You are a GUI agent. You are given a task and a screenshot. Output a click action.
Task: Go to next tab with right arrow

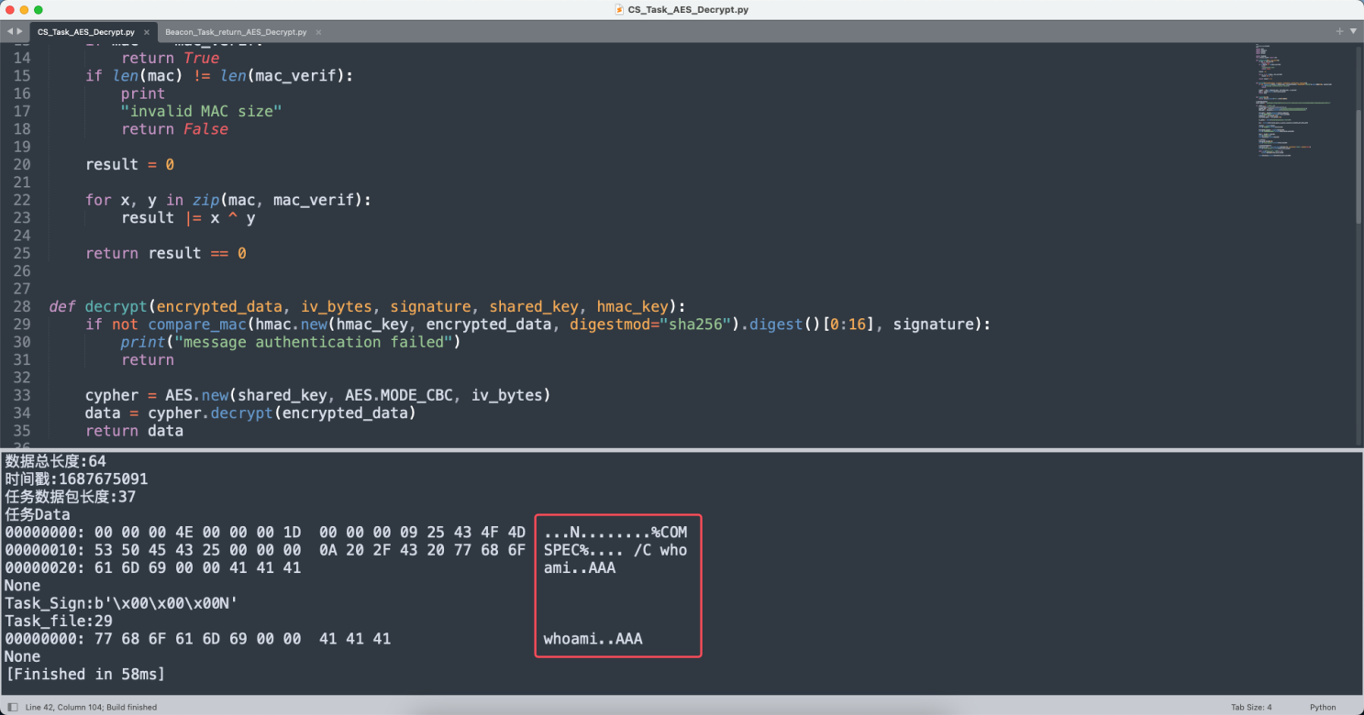20,31
